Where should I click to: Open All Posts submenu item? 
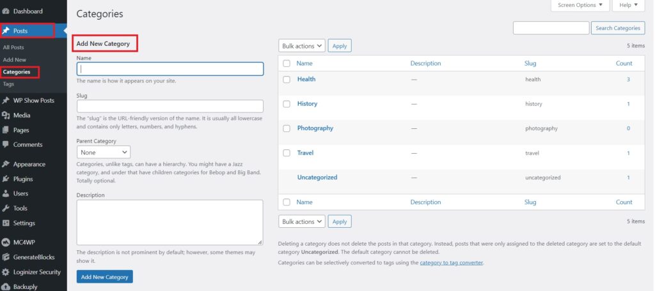(x=13, y=47)
